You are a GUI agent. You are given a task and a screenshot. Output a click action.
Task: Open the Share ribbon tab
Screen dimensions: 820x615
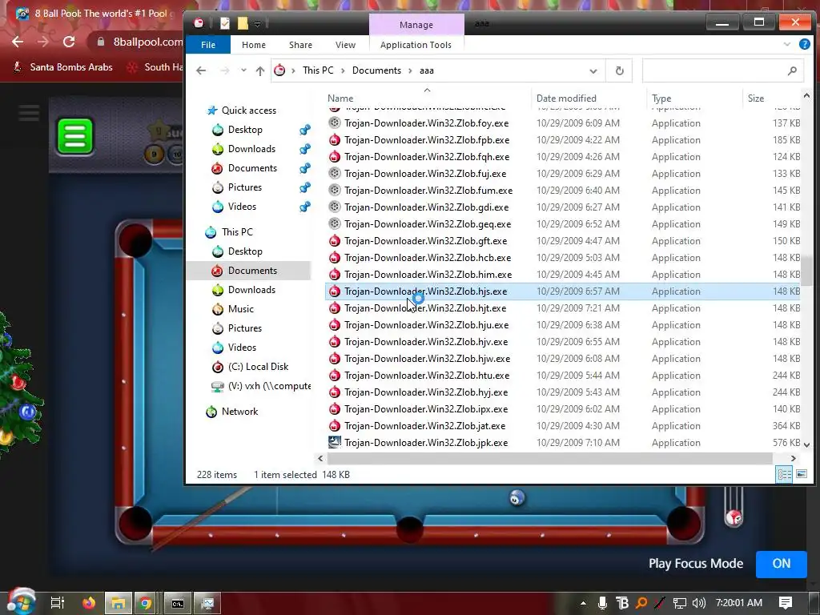coord(301,45)
